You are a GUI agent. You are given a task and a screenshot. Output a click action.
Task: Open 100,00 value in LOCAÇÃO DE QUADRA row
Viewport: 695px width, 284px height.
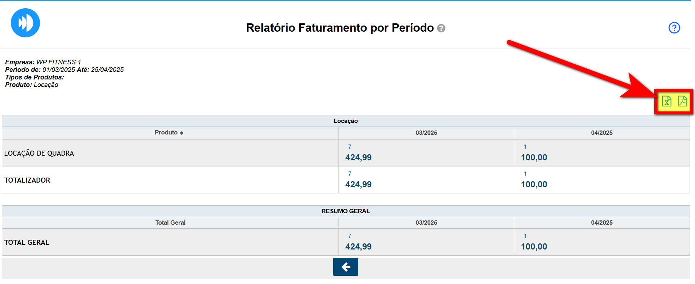pos(534,157)
